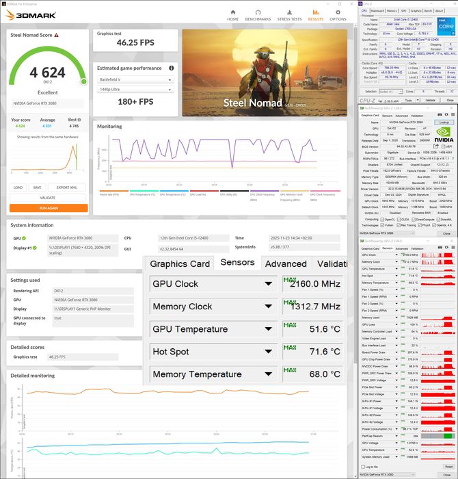
Task: Click the BIOS export share icon in GPU-Z
Action: [x=435, y=146]
